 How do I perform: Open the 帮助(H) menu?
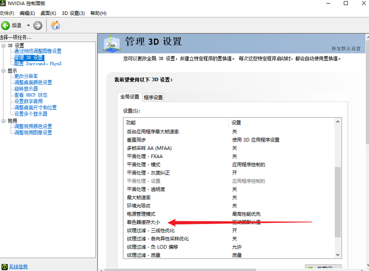click(98, 13)
